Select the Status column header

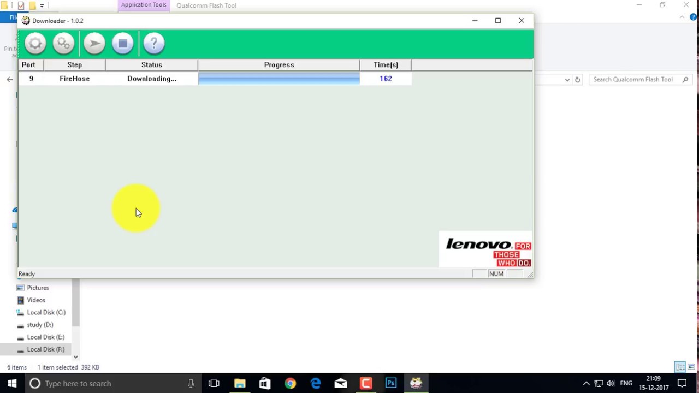152,65
